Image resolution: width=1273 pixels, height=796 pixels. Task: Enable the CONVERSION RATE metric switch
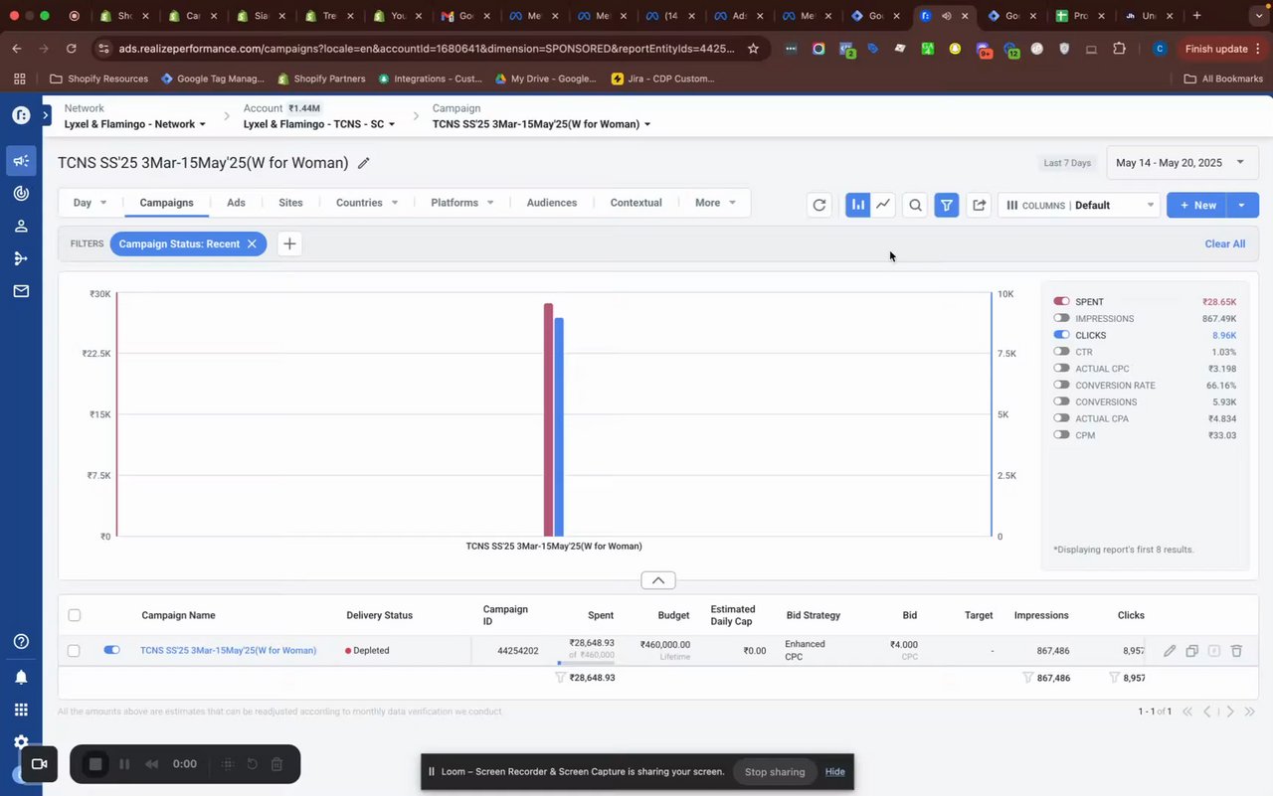(x=1061, y=386)
